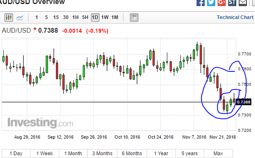This screenshot has width=255, height=158.
Task: Share via email envelope icon
Action: click(243, 2)
